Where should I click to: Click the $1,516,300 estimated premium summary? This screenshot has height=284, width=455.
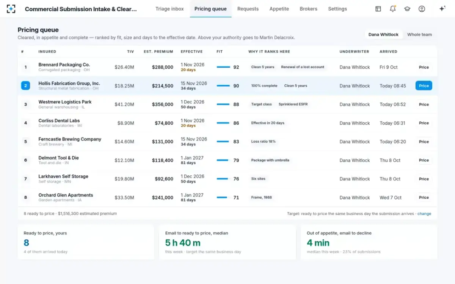coord(87,214)
